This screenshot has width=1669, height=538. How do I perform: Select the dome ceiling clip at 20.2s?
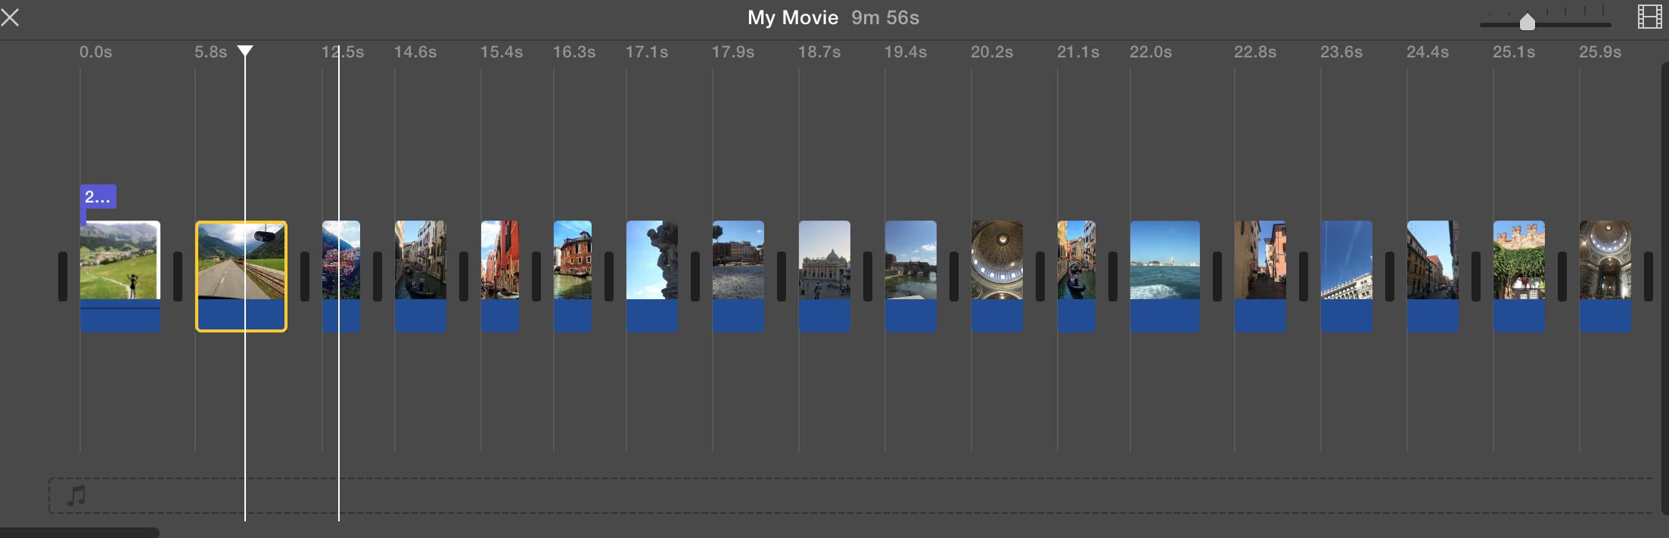pyautogui.click(x=997, y=276)
